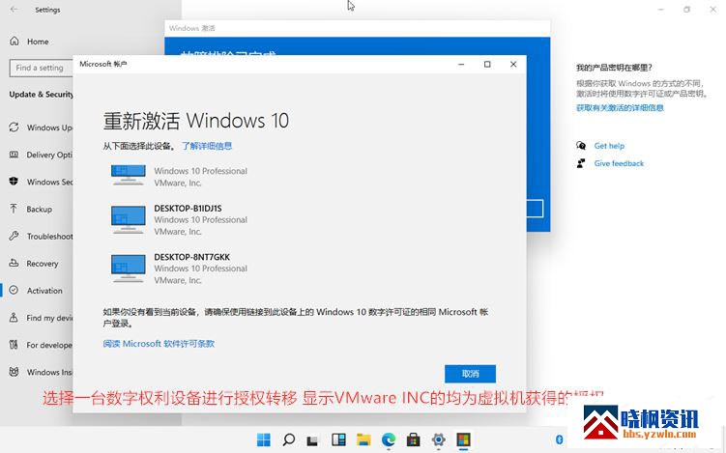Click Windows 10 Professional under DESKTOP-B1IDJ1S
The image size is (726, 453).
[x=200, y=220]
